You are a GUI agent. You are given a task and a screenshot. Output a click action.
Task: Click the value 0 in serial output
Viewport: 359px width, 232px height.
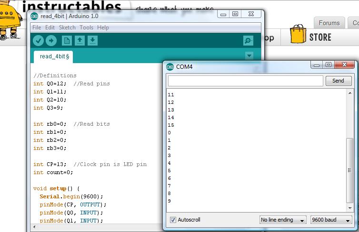(169, 133)
